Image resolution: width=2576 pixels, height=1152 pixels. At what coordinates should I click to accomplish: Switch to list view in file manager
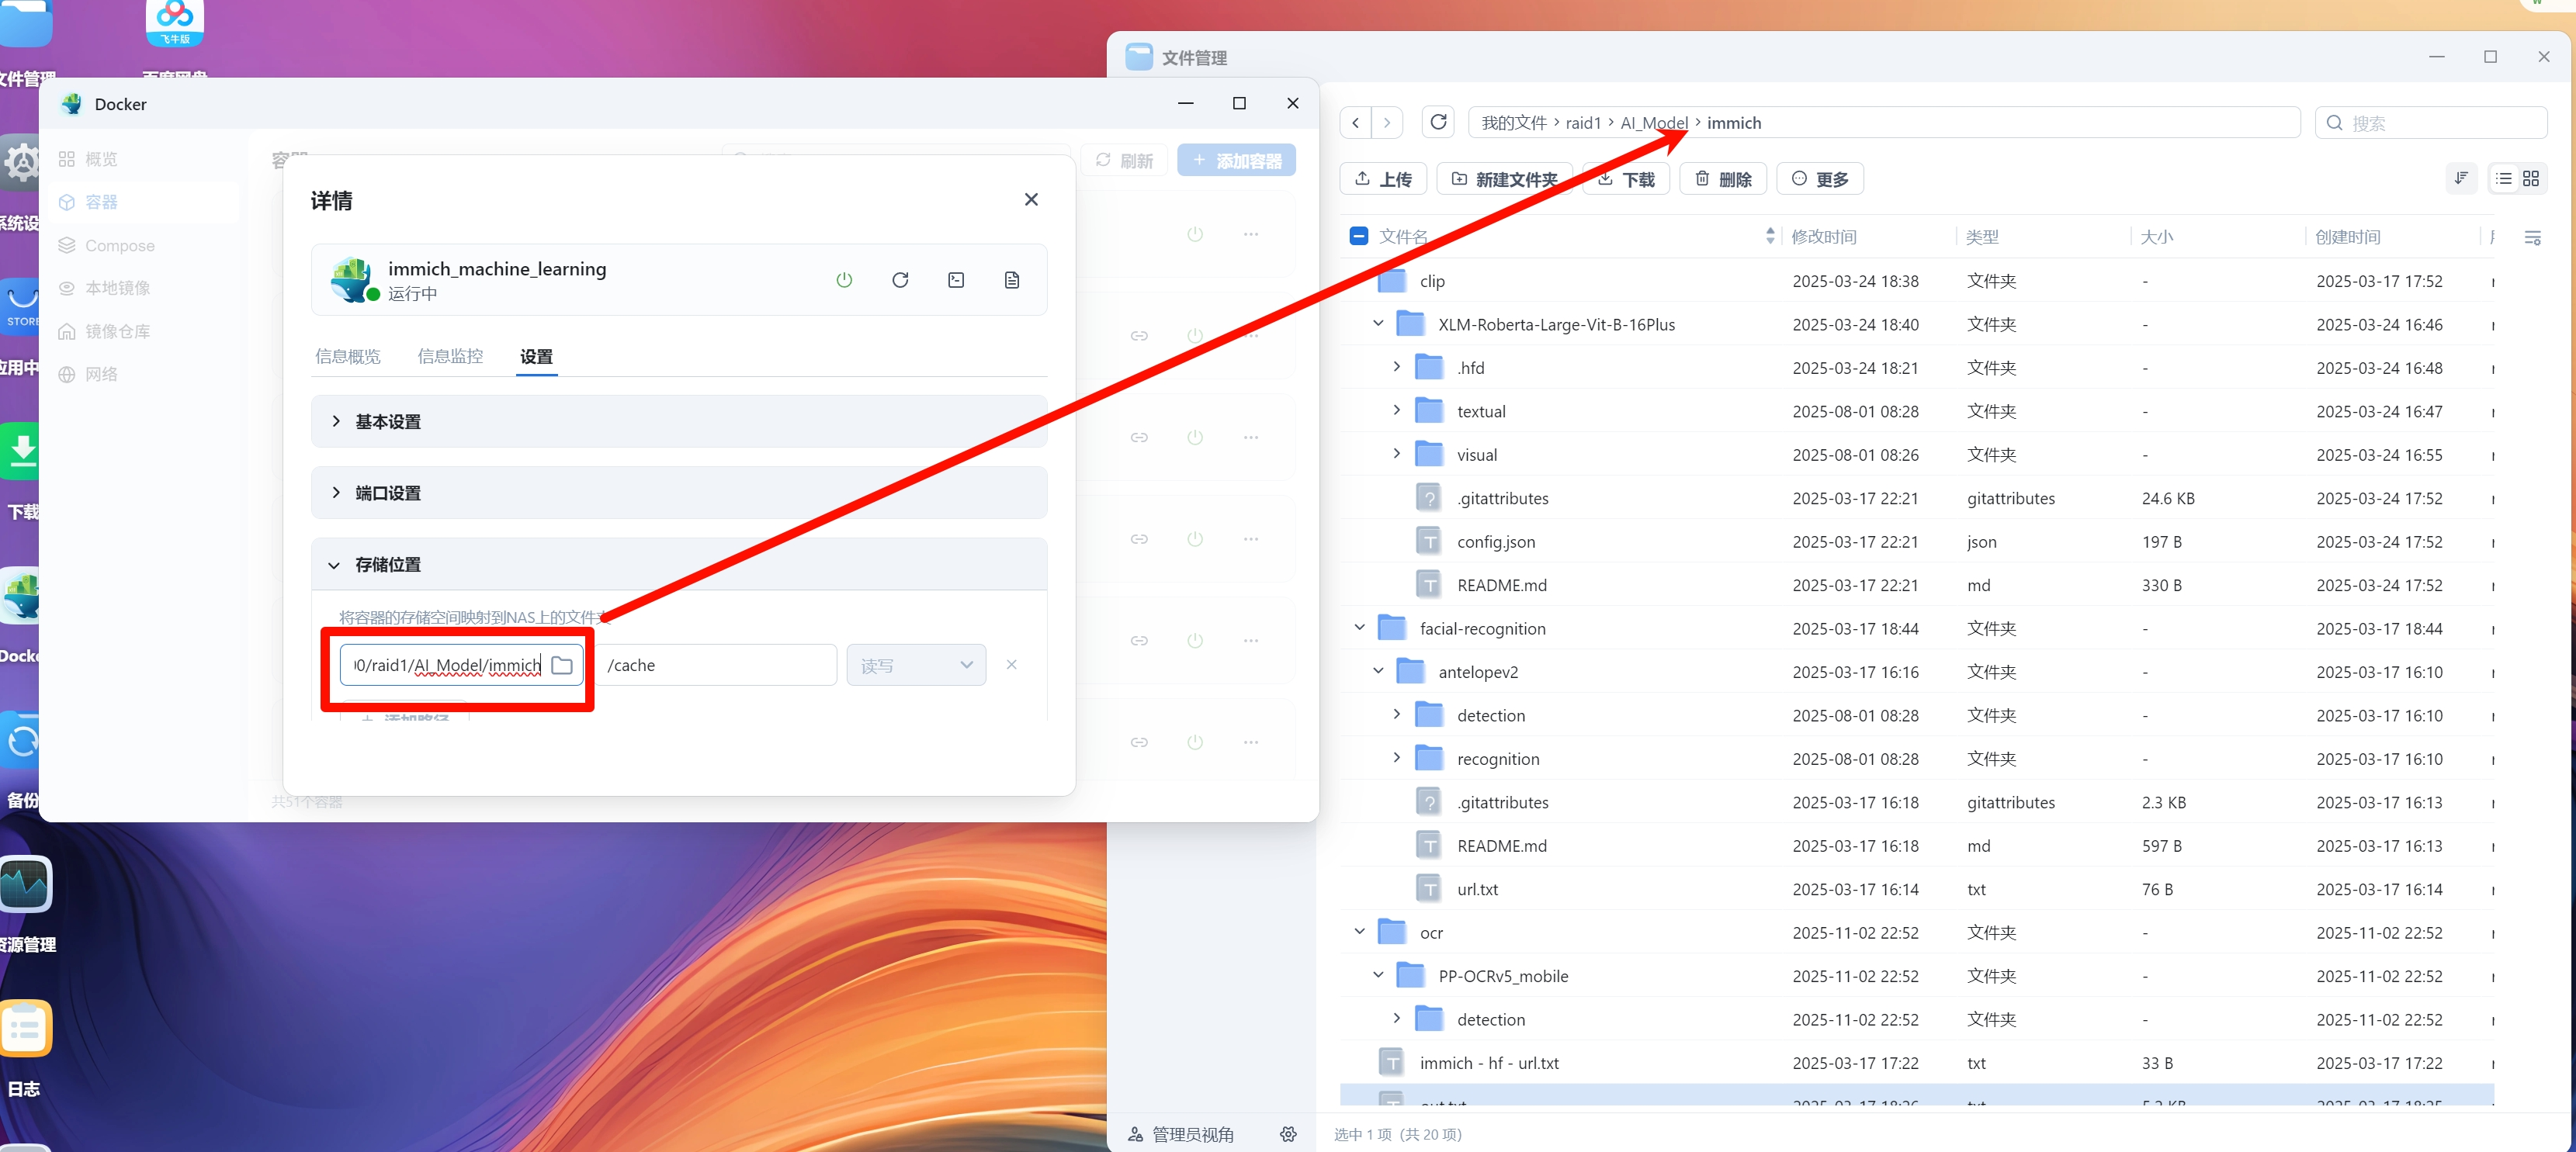coord(2503,179)
